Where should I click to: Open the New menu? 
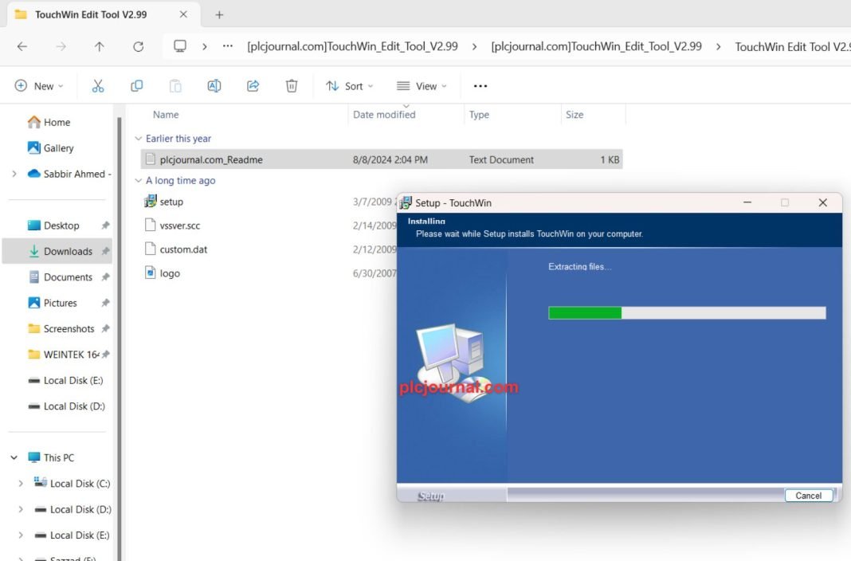click(37, 85)
